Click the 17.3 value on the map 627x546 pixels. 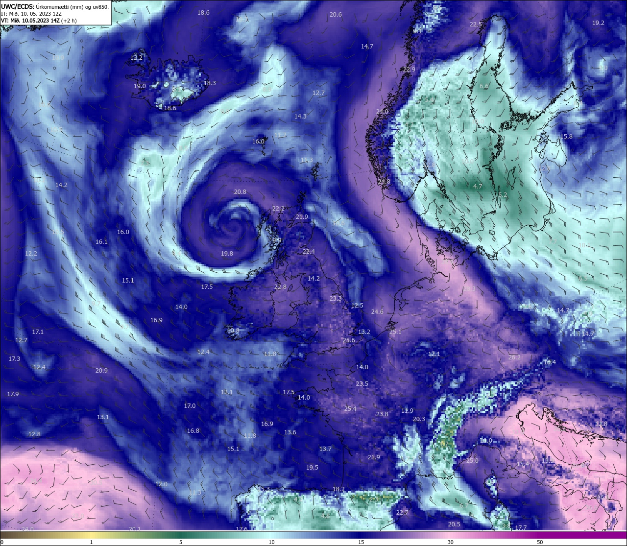[14, 359]
